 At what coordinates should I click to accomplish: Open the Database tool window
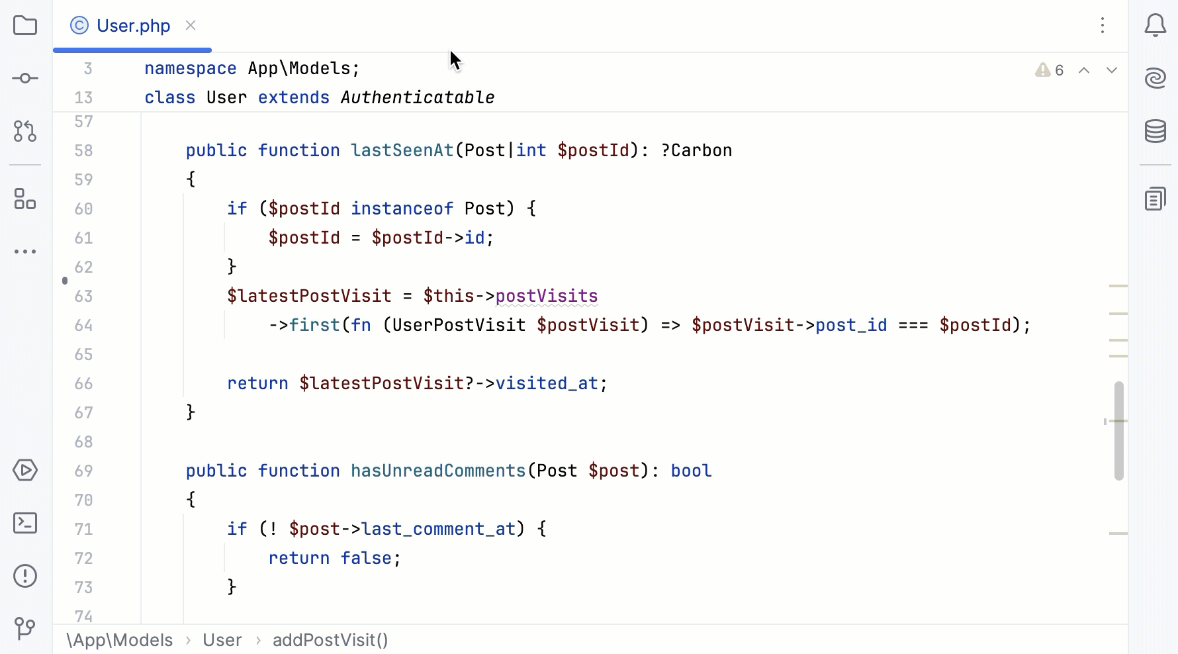click(1155, 132)
